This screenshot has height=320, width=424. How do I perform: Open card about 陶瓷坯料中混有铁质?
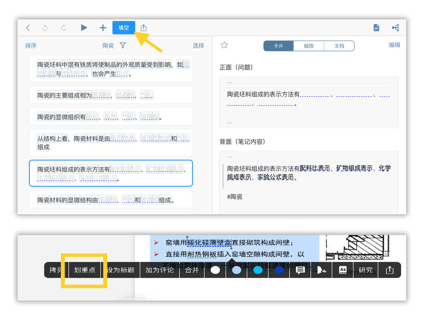point(111,69)
